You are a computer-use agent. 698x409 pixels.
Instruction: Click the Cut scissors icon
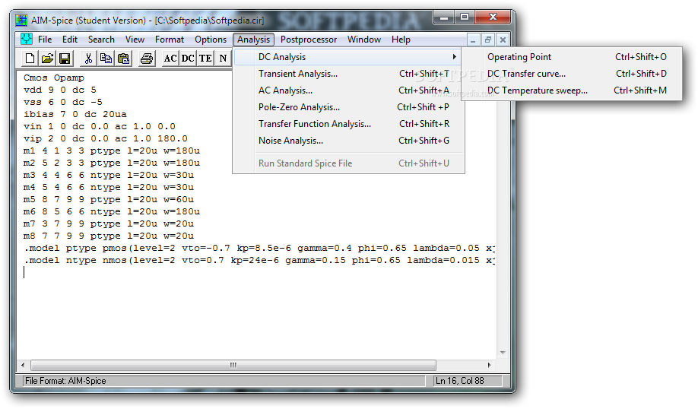[88, 59]
